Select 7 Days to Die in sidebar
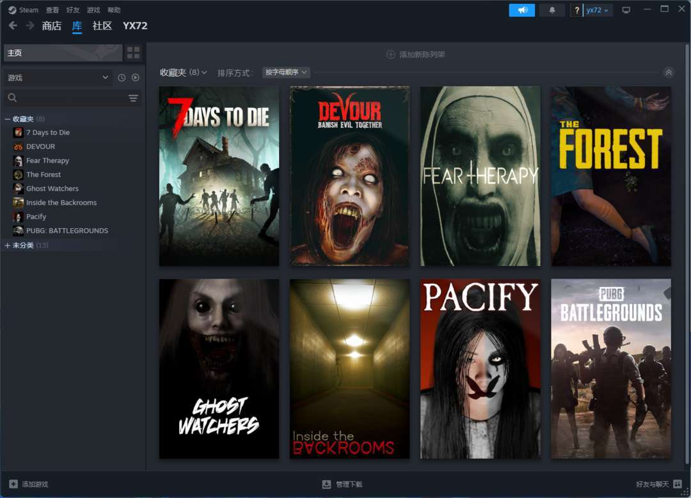Viewport: 691px width, 498px height. (x=48, y=132)
